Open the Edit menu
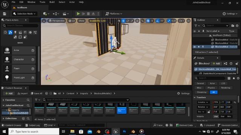The image size is (241, 135). [21, 2]
